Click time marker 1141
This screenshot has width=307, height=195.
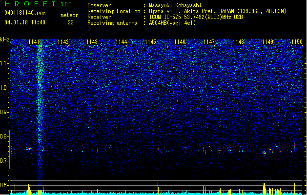tap(34, 42)
